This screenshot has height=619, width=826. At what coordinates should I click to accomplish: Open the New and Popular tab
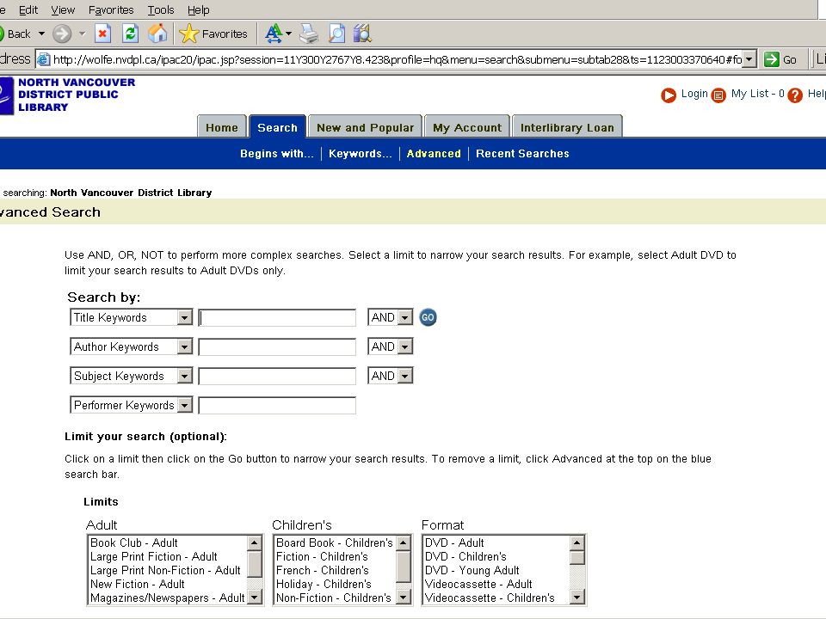[x=365, y=127]
